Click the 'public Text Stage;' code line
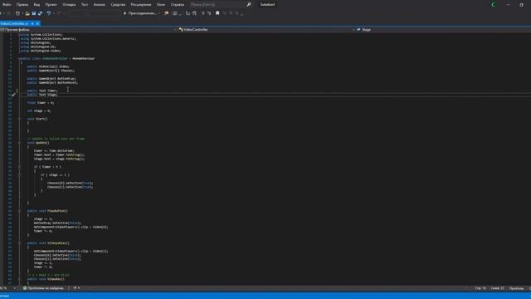 tap(42, 95)
